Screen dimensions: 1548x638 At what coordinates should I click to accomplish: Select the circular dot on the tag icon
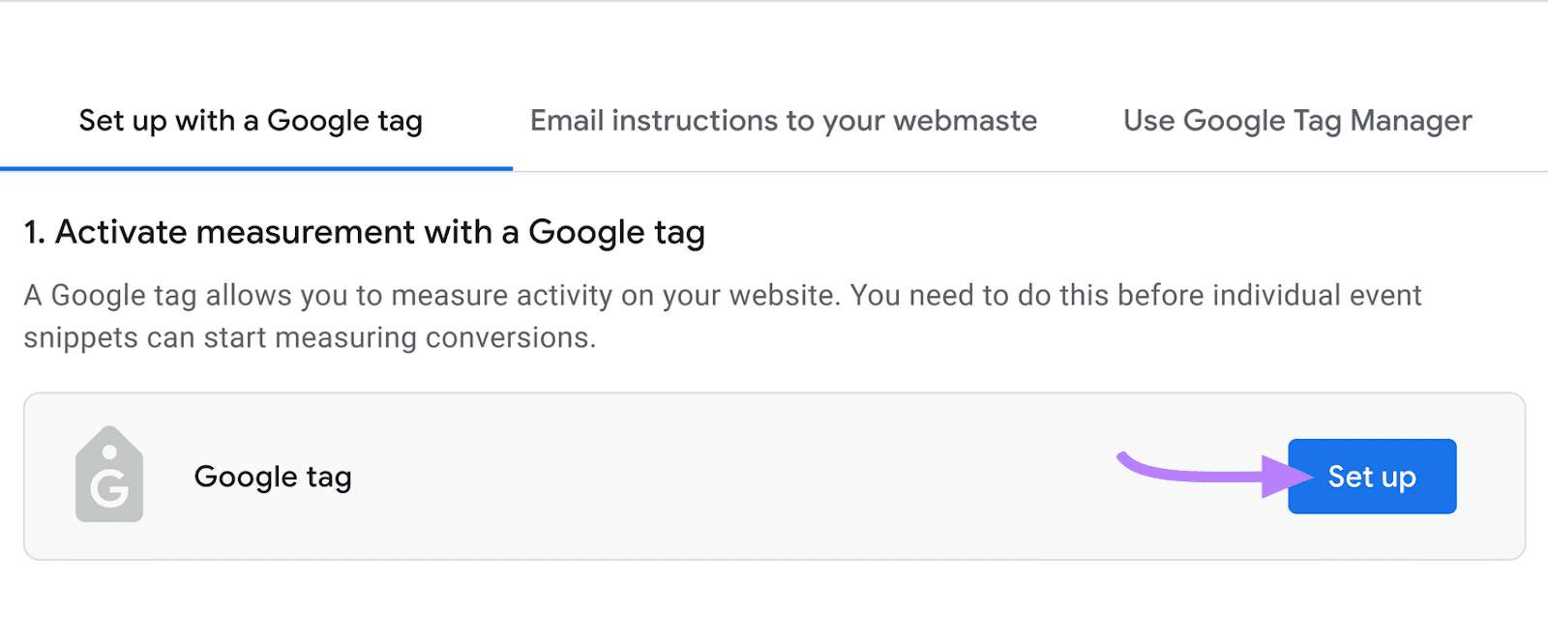click(108, 450)
